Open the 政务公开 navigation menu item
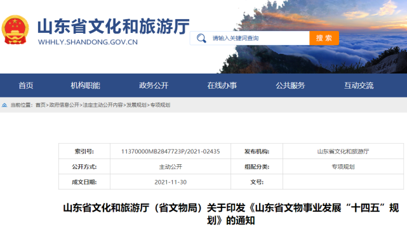This screenshot has height=232, width=407. (x=154, y=86)
